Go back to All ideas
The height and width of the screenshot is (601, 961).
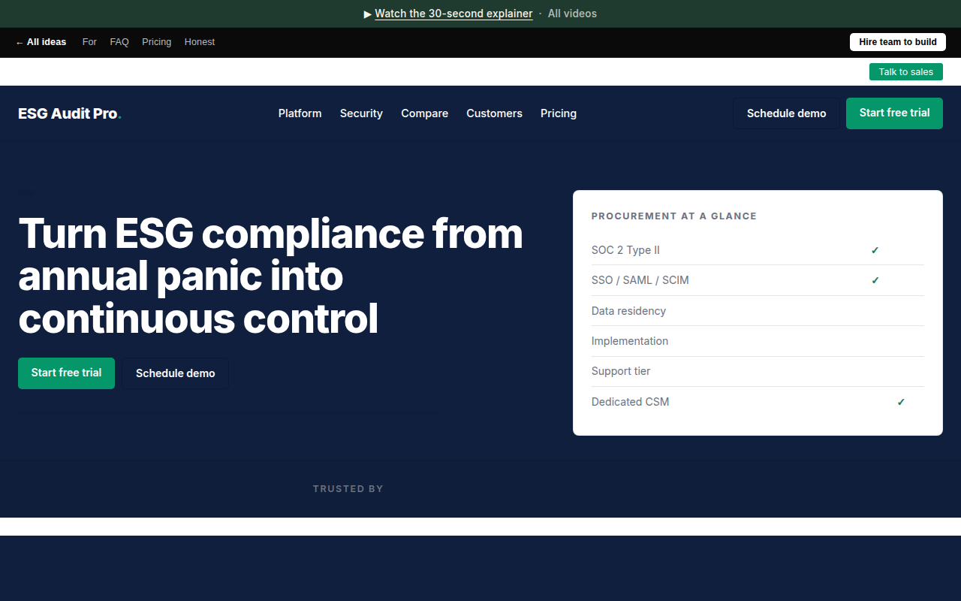click(x=41, y=42)
